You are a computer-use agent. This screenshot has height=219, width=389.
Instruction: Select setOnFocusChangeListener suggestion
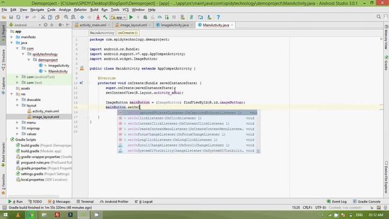[x=187, y=134]
